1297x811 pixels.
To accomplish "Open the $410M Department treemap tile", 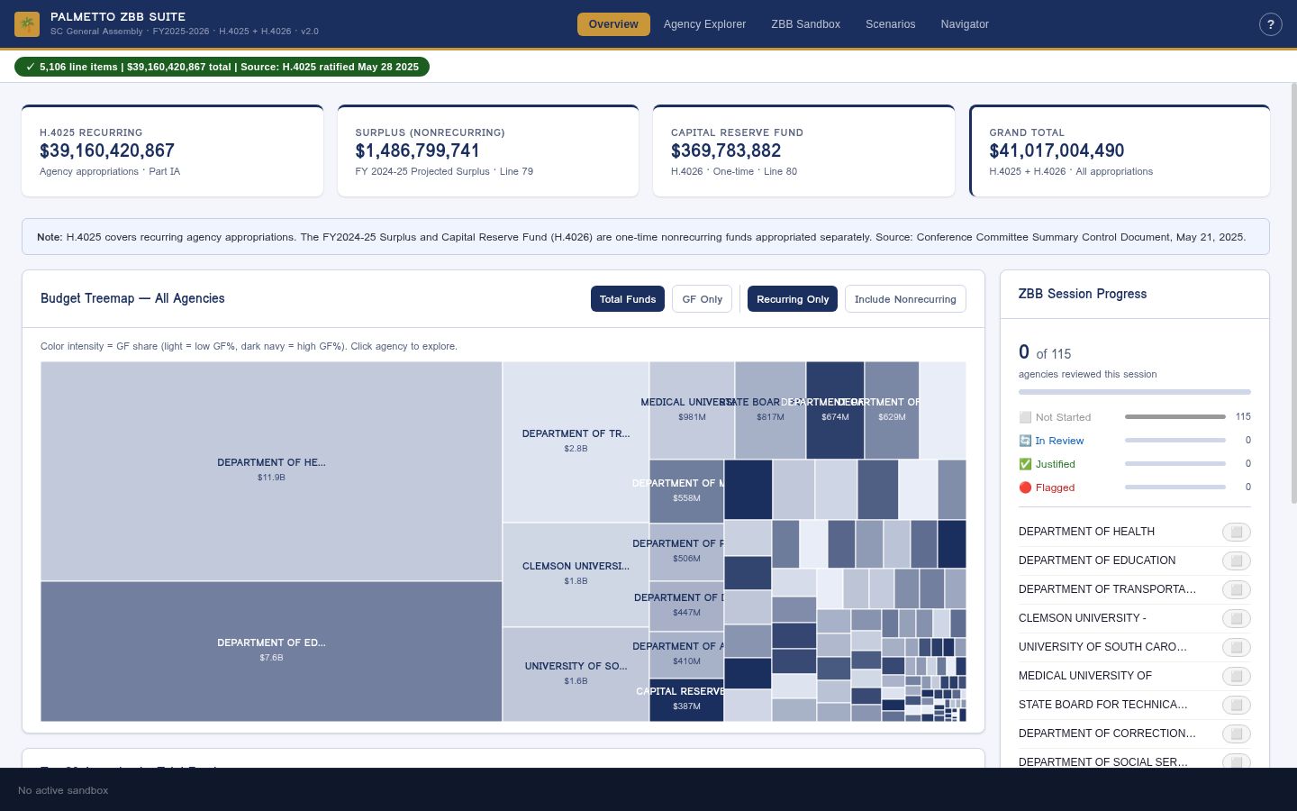I will [686, 654].
